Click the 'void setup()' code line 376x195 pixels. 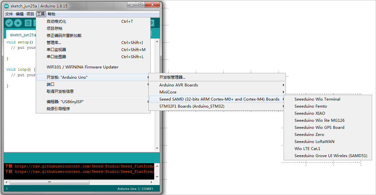pyautogui.click(x=20, y=42)
